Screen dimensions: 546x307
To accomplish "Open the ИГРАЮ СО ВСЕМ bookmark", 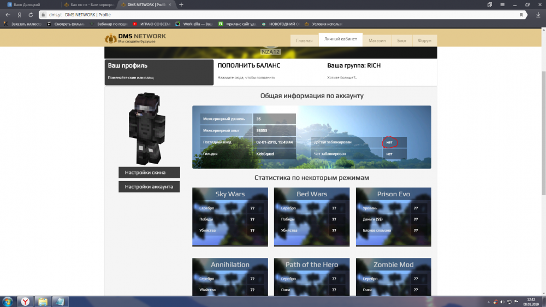I will point(151,24).
